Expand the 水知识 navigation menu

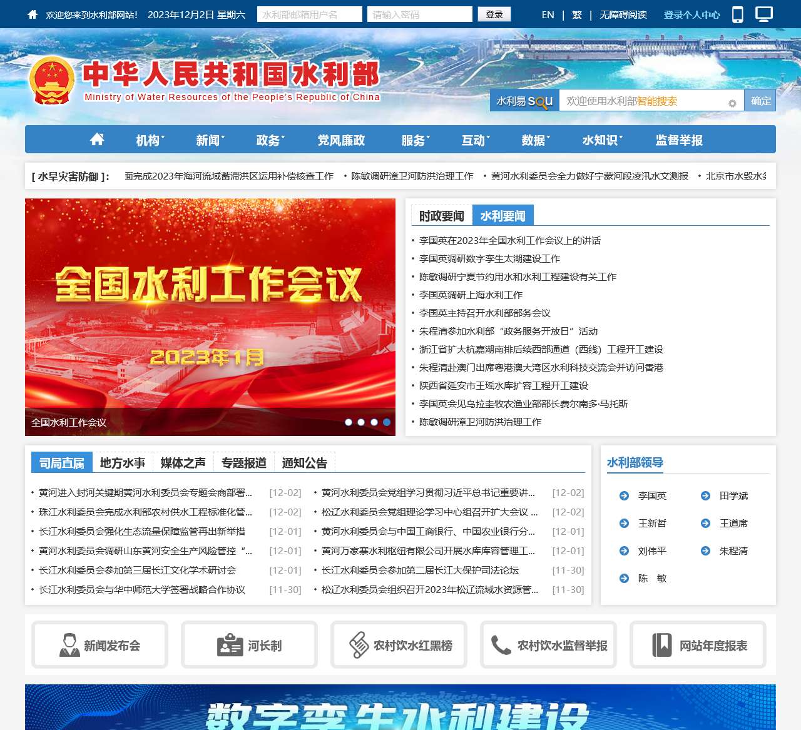(x=603, y=140)
